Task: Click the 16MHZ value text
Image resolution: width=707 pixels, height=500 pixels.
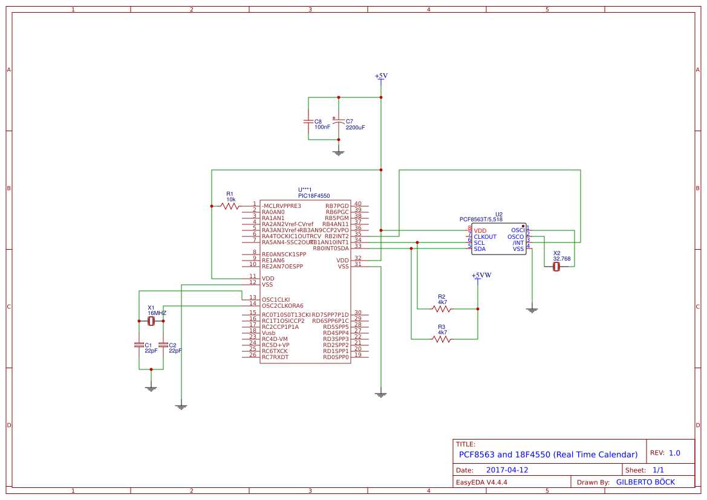Action: (157, 313)
